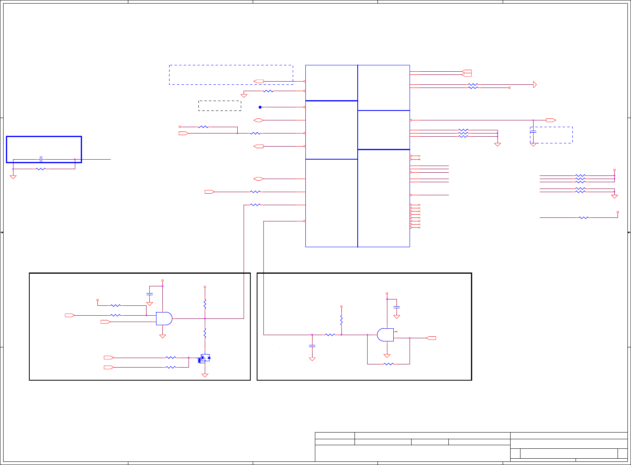Select the ground symbol left of the solid blue box circuit
631x465 pixels.
coord(13,177)
